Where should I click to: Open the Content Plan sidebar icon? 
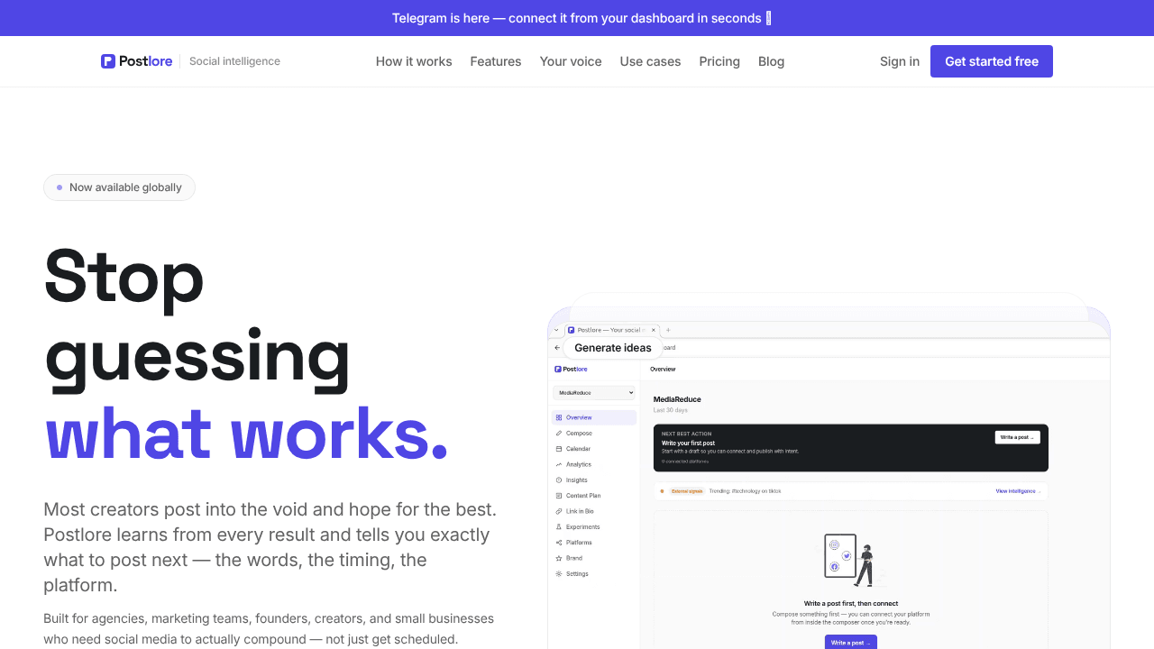coord(559,496)
